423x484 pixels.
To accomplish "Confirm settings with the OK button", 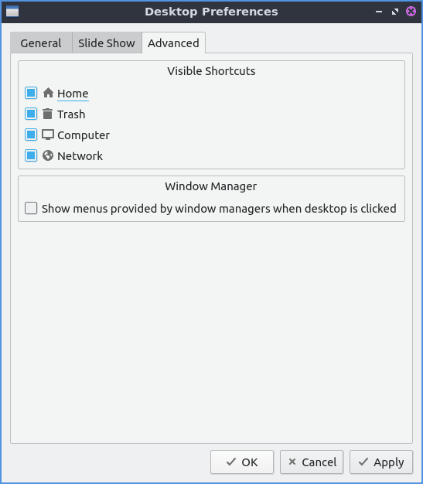I will click(x=242, y=462).
